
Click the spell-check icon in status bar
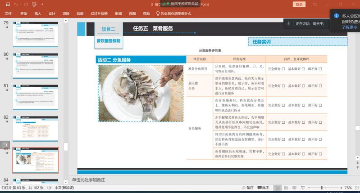[50, 188]
